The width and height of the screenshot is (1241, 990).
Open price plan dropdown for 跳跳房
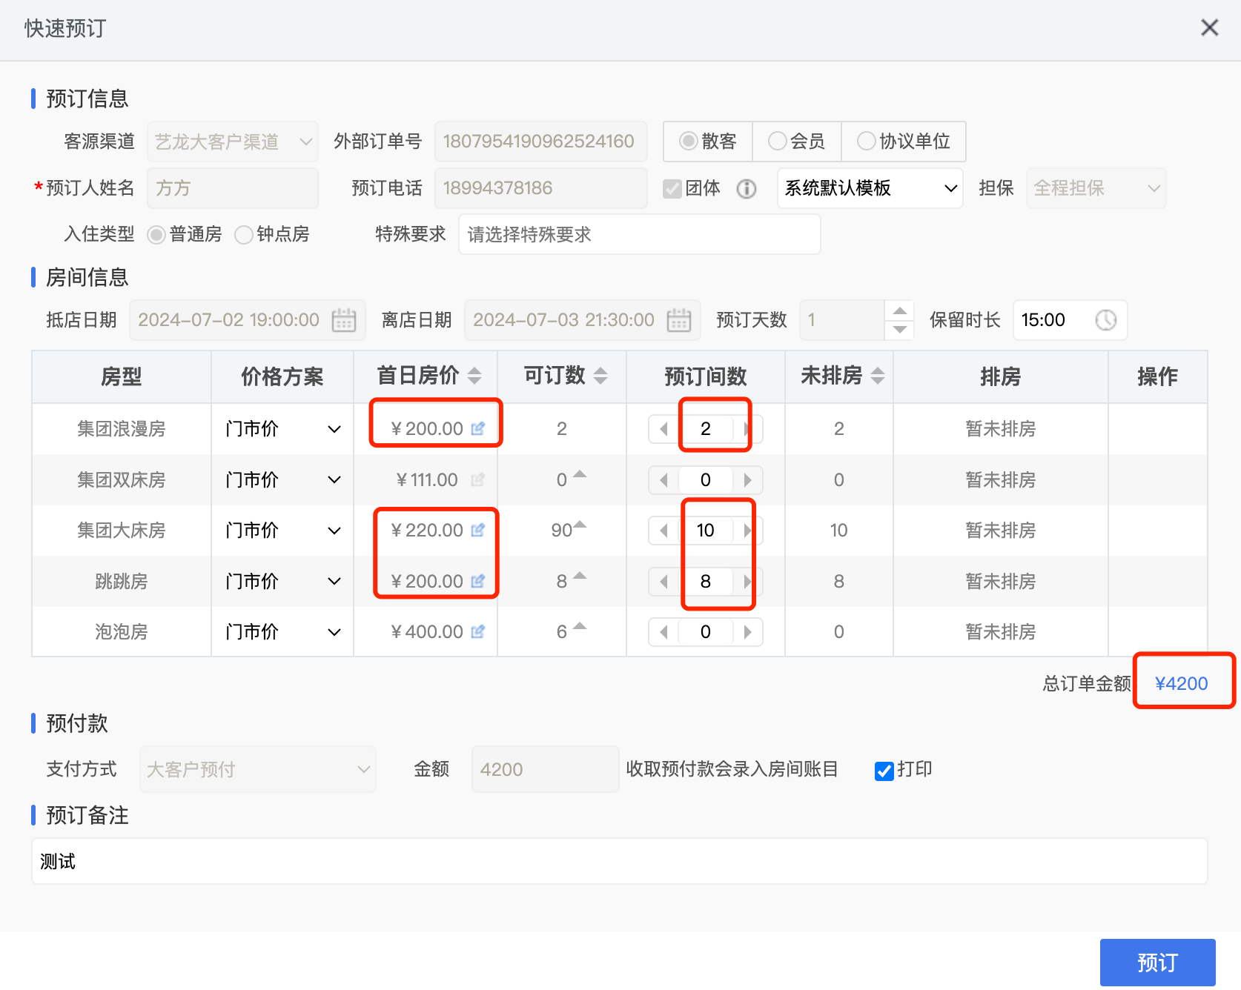tap(282, 581)
